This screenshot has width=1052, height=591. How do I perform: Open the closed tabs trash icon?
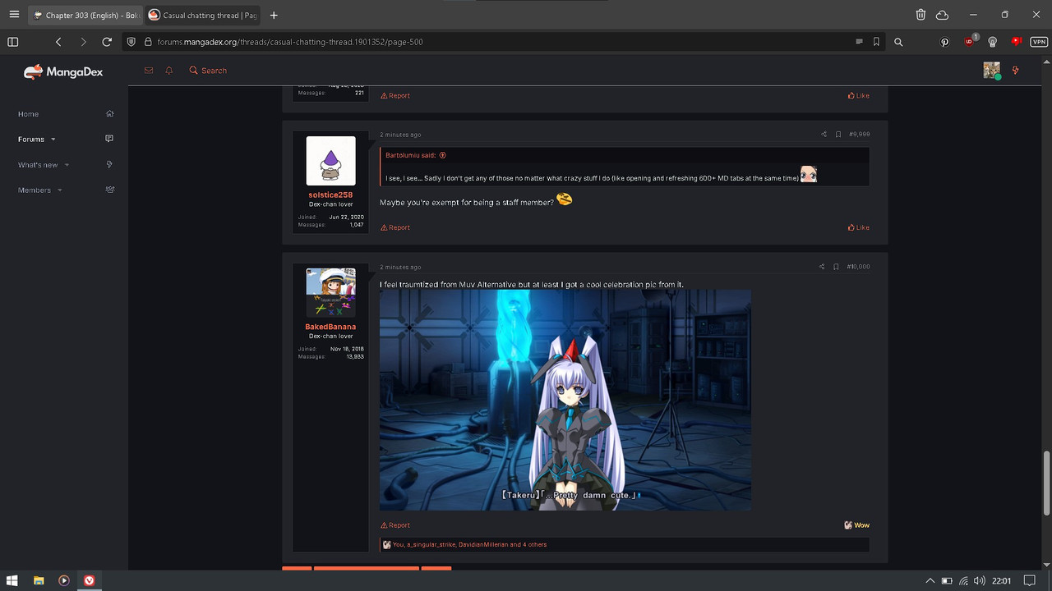click(920, 15)
